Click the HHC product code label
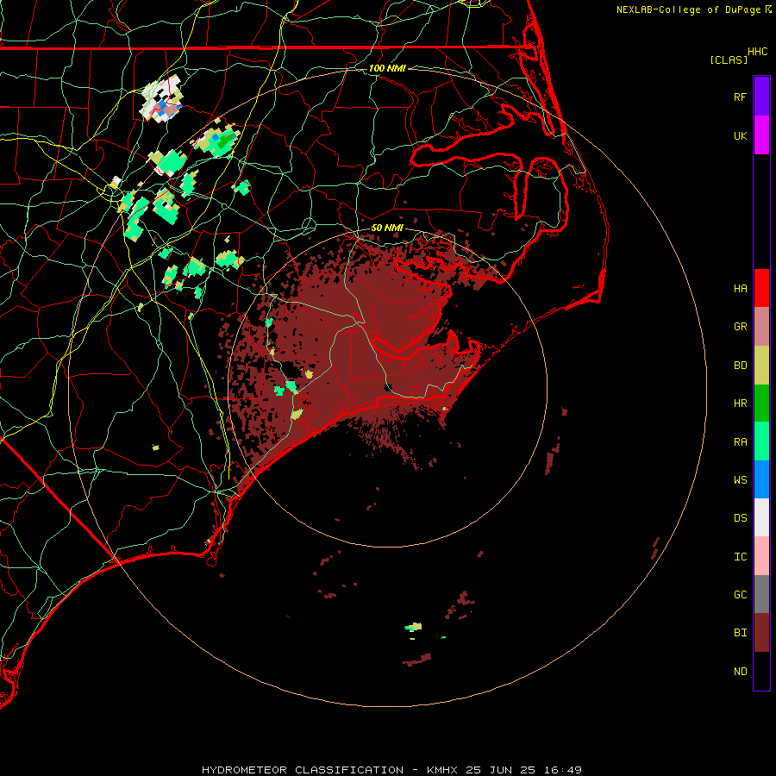The height and width of the screenshot is (776, 776). coord(757,52)
